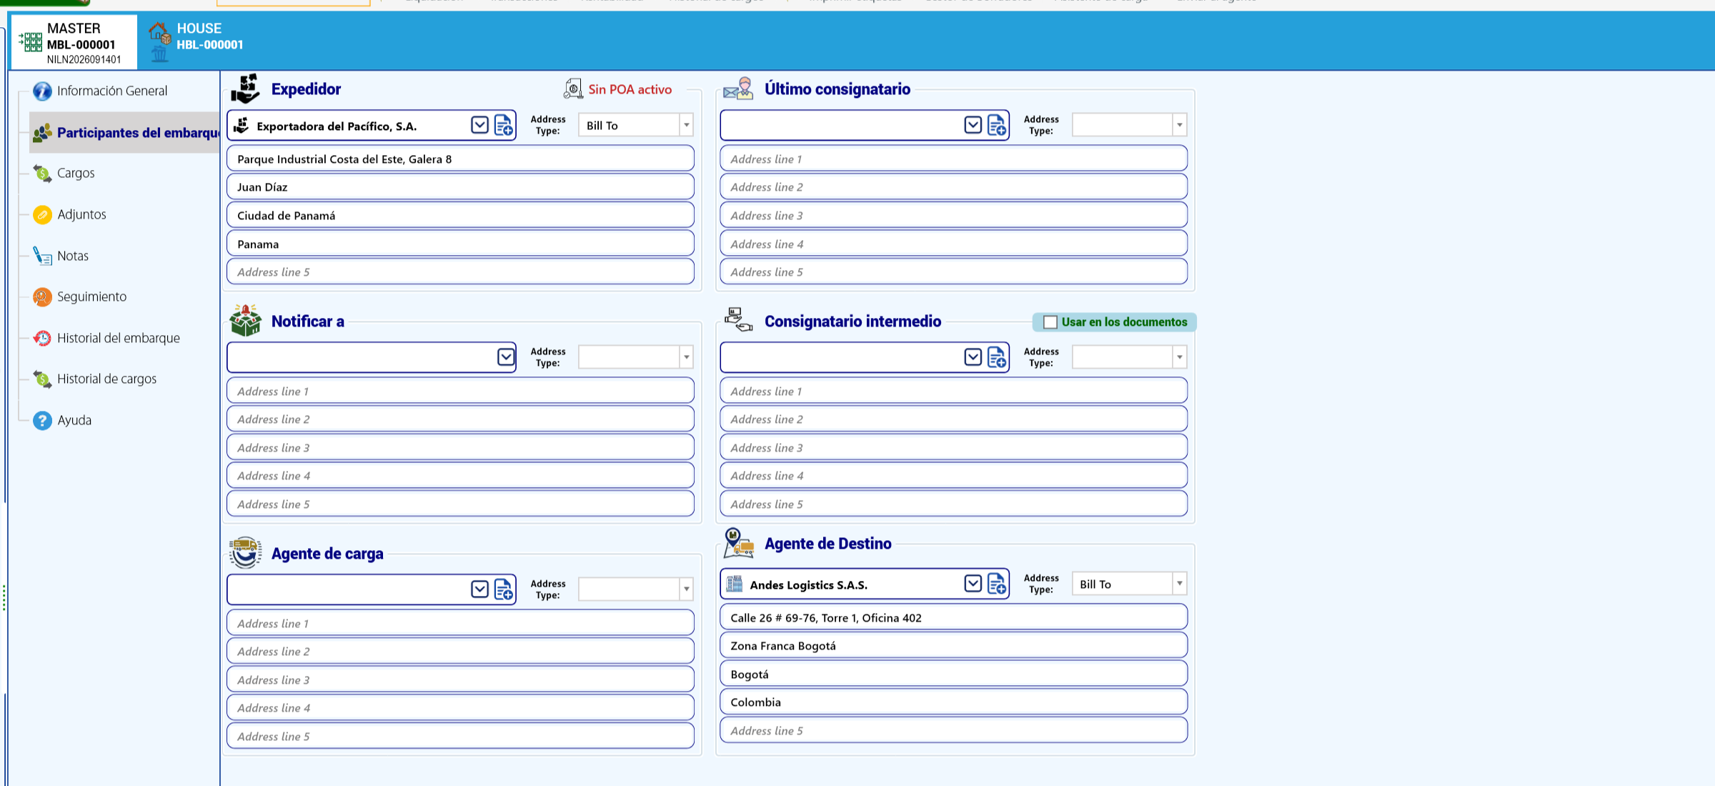Click add-document icon beside Agente de carga field
Image resolution: width=1715 pixels, height=786 pixels.
tap(504, 589)
